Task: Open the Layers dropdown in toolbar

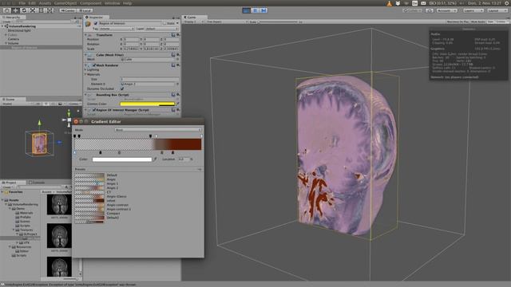Action: point(473,10)
